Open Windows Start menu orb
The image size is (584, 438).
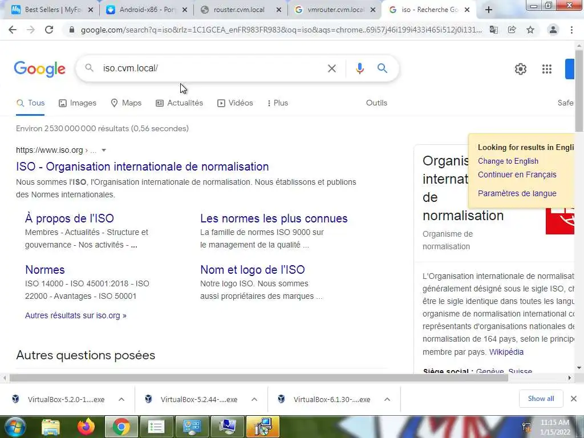[x=15, y=427]
